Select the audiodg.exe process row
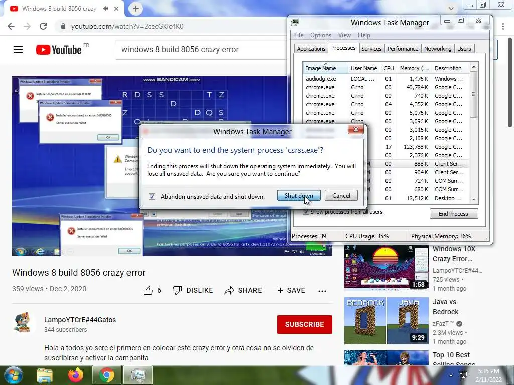This screenshot has width=514, height=385. (x=386, y=79)
